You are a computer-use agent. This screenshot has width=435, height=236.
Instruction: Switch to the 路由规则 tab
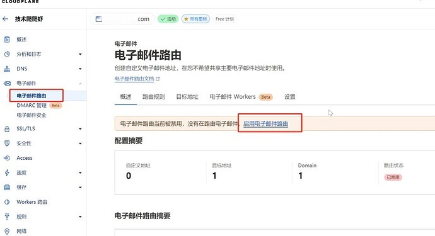pos(153,97)
